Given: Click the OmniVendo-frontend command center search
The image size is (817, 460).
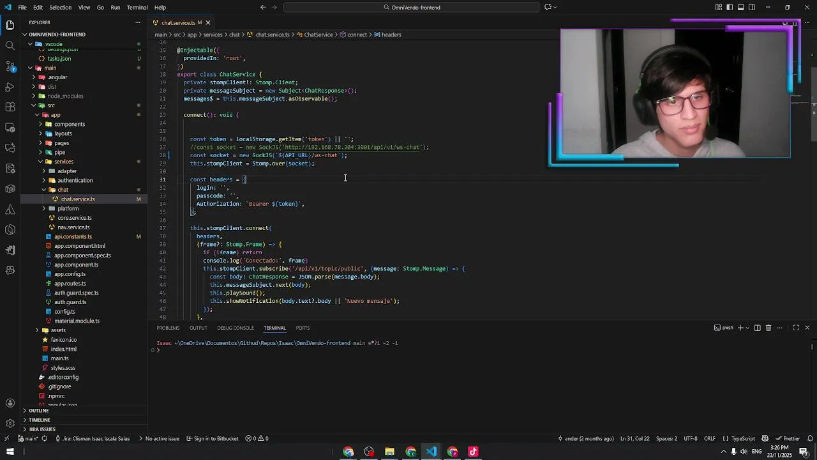Looking at the screenshot, I should [412, 7].
